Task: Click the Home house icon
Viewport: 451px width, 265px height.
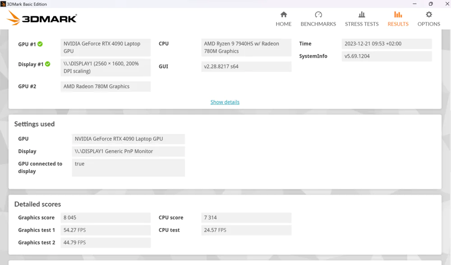Action: click(x=284, y=14)
